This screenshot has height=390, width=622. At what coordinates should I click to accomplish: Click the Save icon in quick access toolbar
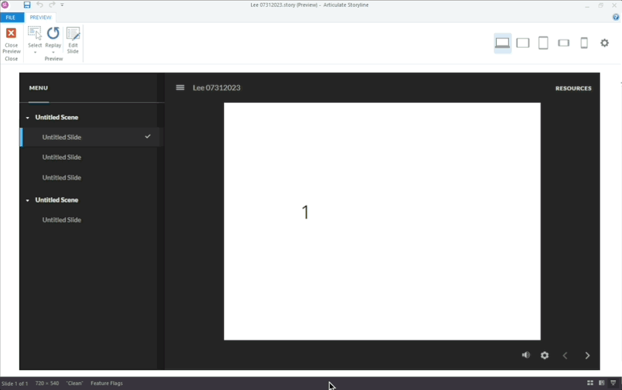tap(27, 5)
